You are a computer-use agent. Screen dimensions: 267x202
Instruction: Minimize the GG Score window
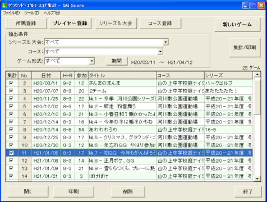point(246,5)
